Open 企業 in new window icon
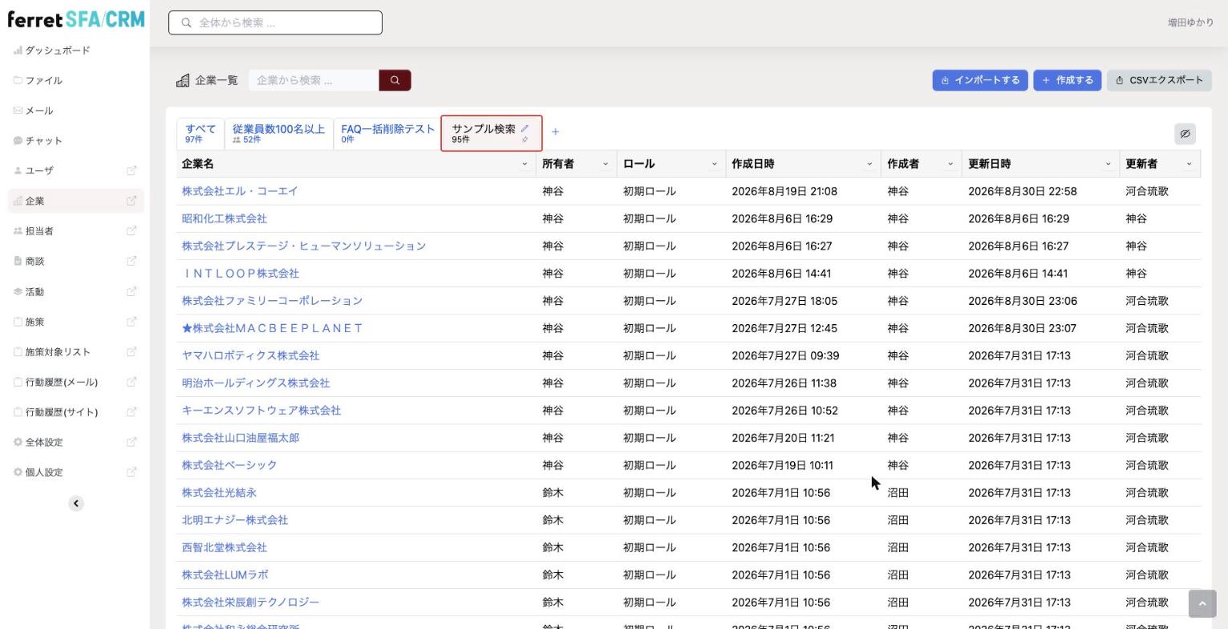This screenshot has width=1228, height=629. [132, 201]
